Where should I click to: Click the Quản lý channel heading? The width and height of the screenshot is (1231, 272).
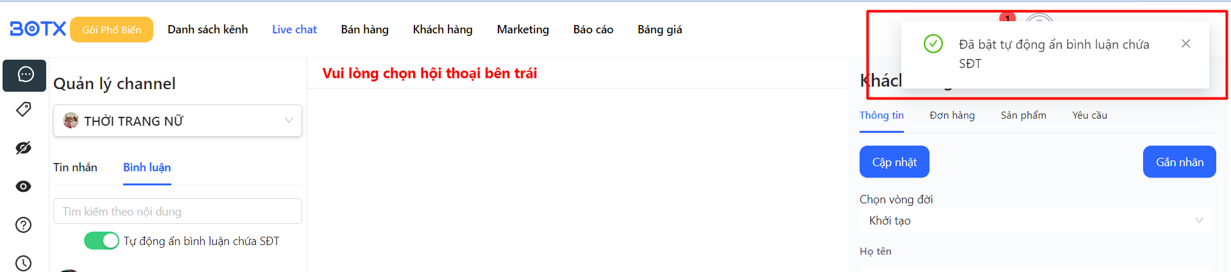(x=114, y=83)
